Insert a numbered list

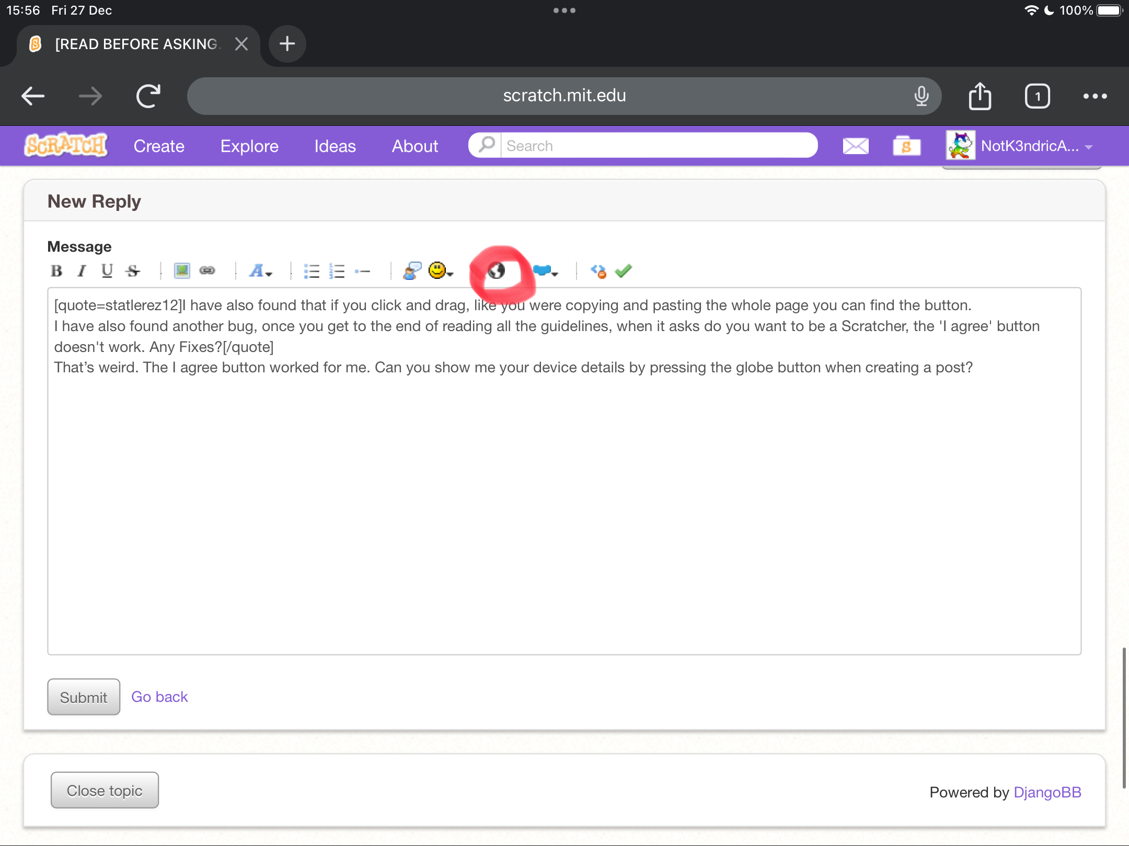click(337, 271)
